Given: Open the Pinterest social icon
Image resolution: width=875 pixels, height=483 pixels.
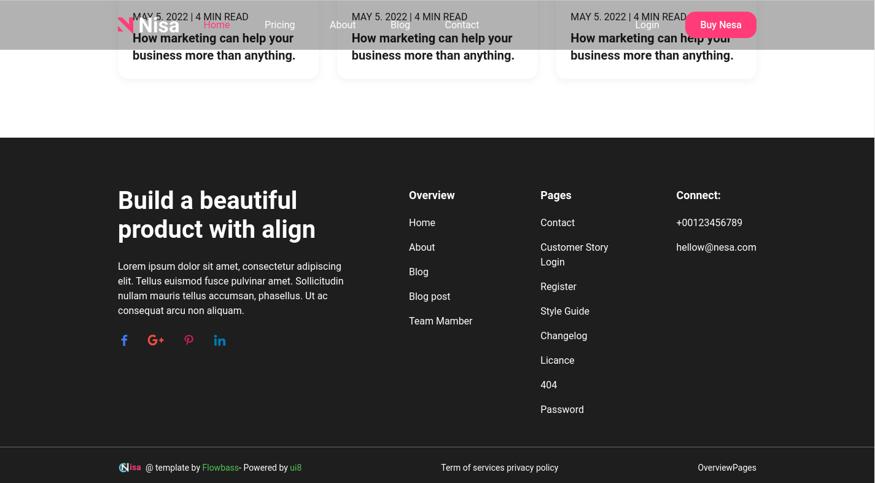Looking at the screenshot, I should click(189, 340).
